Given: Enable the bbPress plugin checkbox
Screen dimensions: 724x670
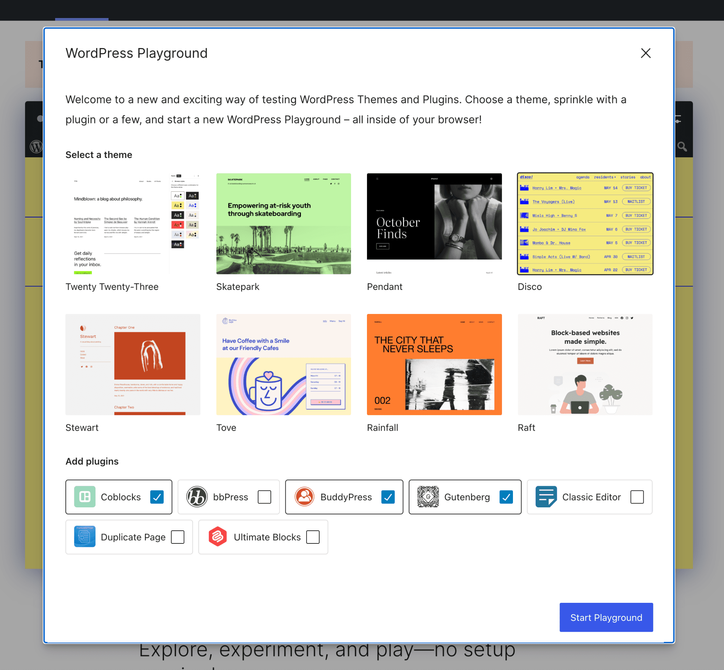Looking at the screenshot, I should [264, 496].
